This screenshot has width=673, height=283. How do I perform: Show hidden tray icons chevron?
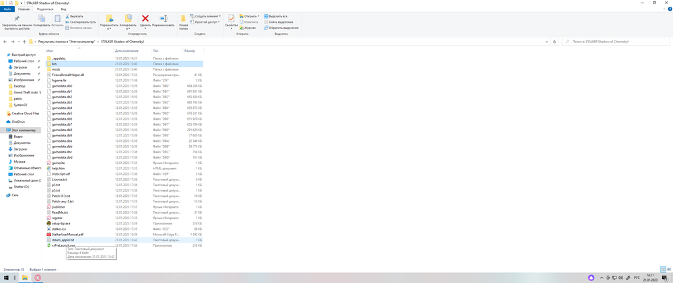[x=602, y=278]
